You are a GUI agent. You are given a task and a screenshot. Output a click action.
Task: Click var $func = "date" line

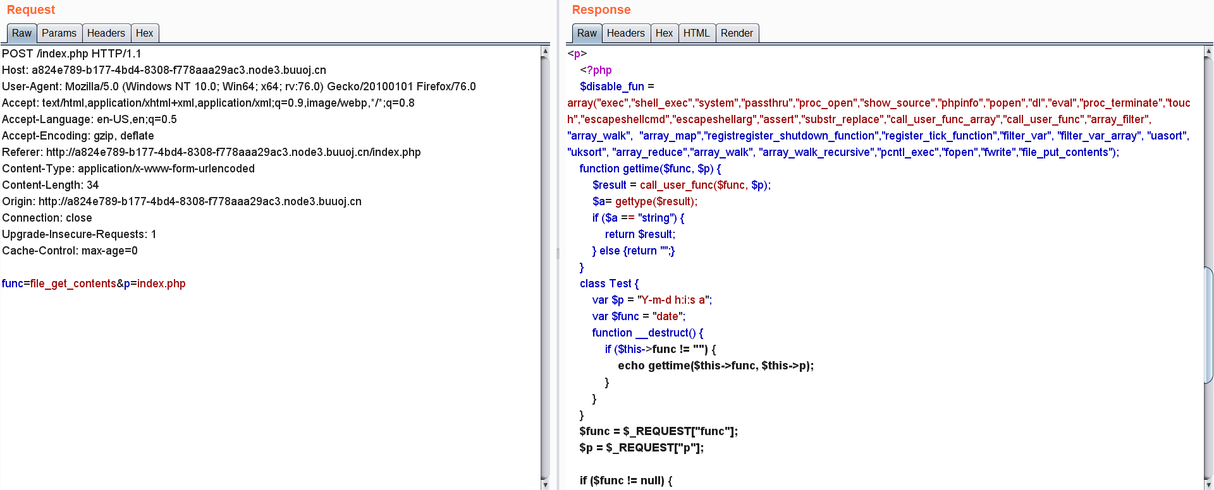[639, 316]
